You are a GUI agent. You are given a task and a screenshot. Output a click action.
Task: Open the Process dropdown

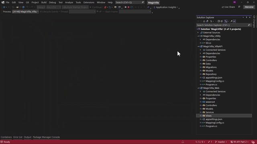coord(25,12)
